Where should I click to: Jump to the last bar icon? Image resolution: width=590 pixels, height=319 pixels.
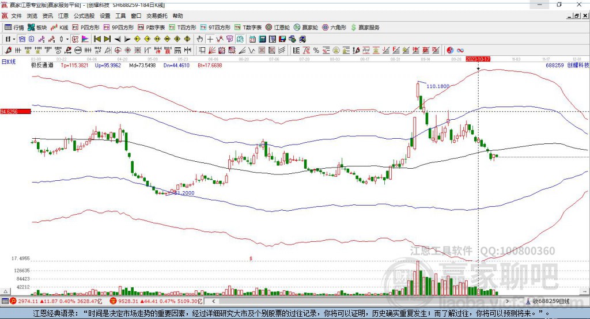coord(107,39)
